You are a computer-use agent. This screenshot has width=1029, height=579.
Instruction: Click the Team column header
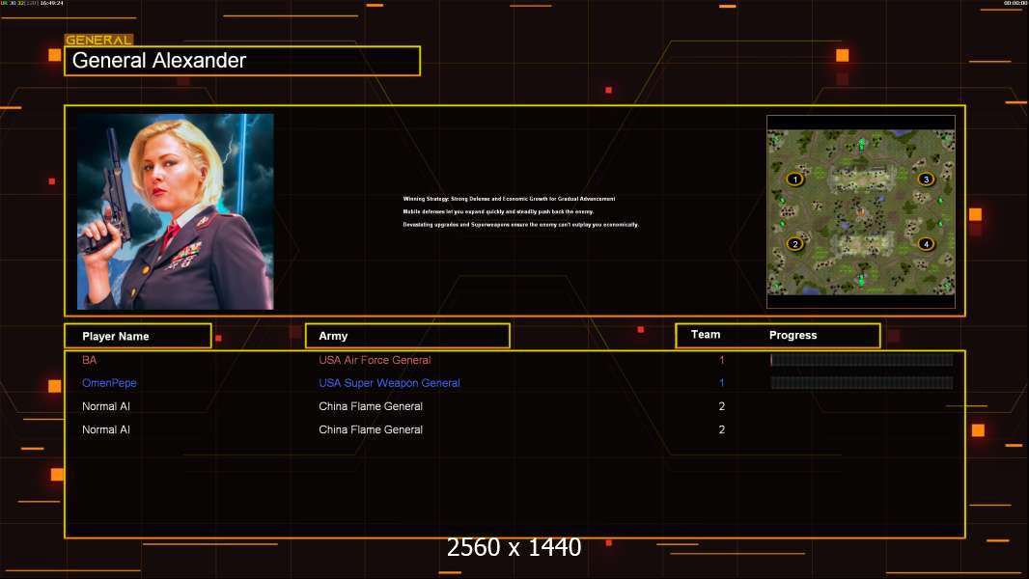click(x=706, y=335)
